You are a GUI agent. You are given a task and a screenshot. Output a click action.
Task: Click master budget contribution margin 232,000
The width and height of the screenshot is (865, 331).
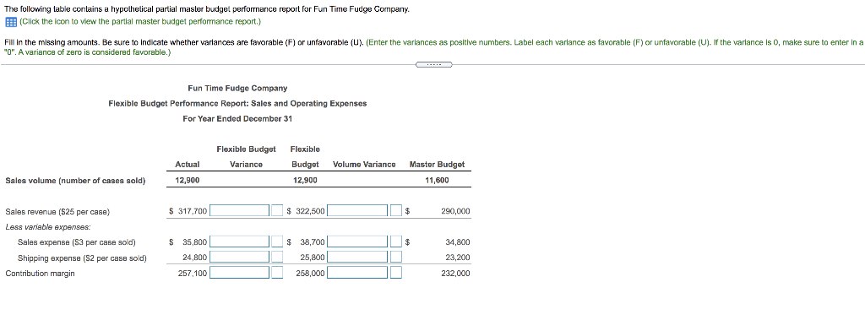click(455, 273)
